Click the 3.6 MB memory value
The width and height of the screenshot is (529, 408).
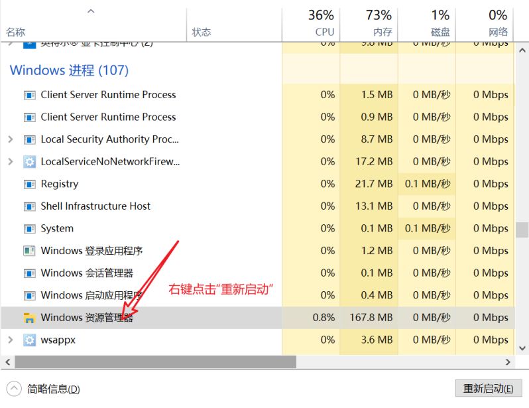377,340
